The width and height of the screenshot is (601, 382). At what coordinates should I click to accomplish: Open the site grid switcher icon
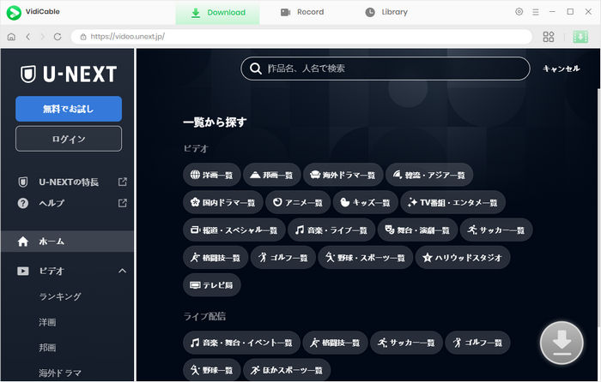tap(549, 37)
